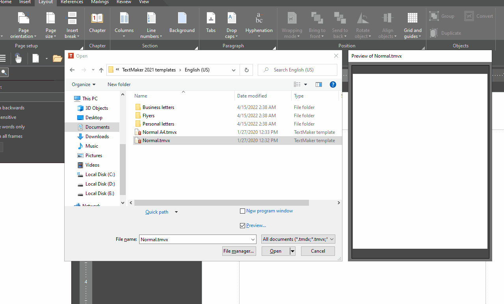Open the Tabs paragraph tool
The height and width of the screenshot is (304, 504).
211,19
